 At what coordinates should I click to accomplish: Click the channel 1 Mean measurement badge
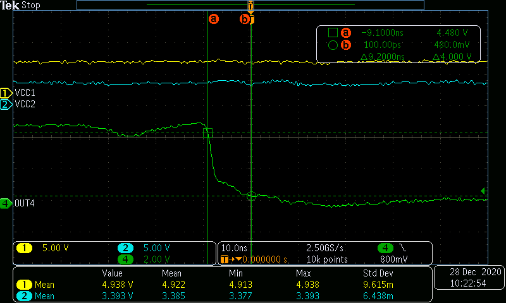pyautogui.click(x=24, y=285)
